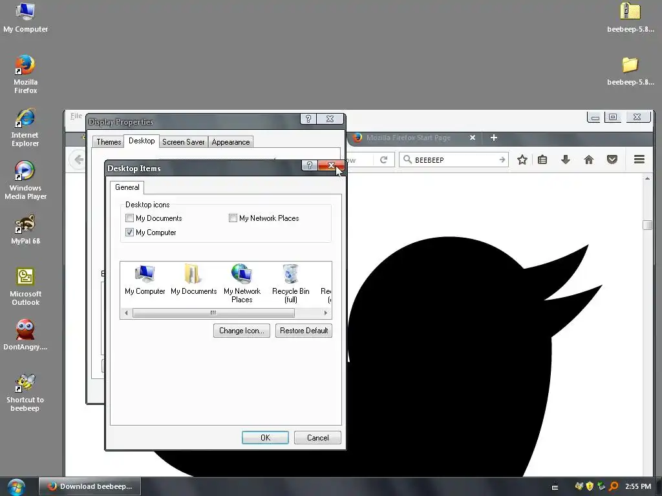Click Desktop Items help question button

pyautogui.click(x=310, y=165)
